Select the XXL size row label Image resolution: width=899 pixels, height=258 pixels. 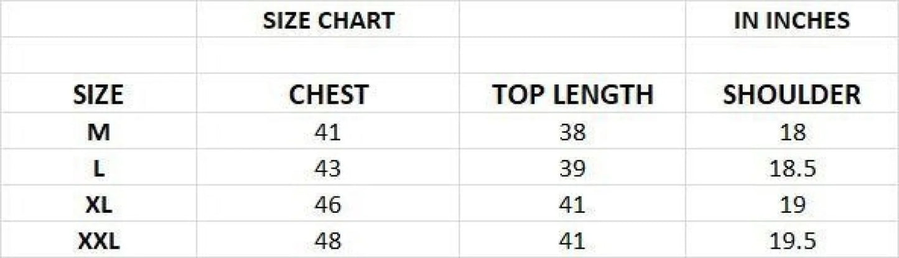click(98, 241)
